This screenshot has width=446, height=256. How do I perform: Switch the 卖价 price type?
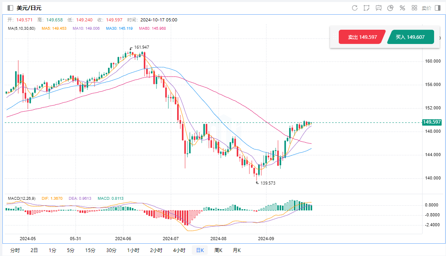426,8
